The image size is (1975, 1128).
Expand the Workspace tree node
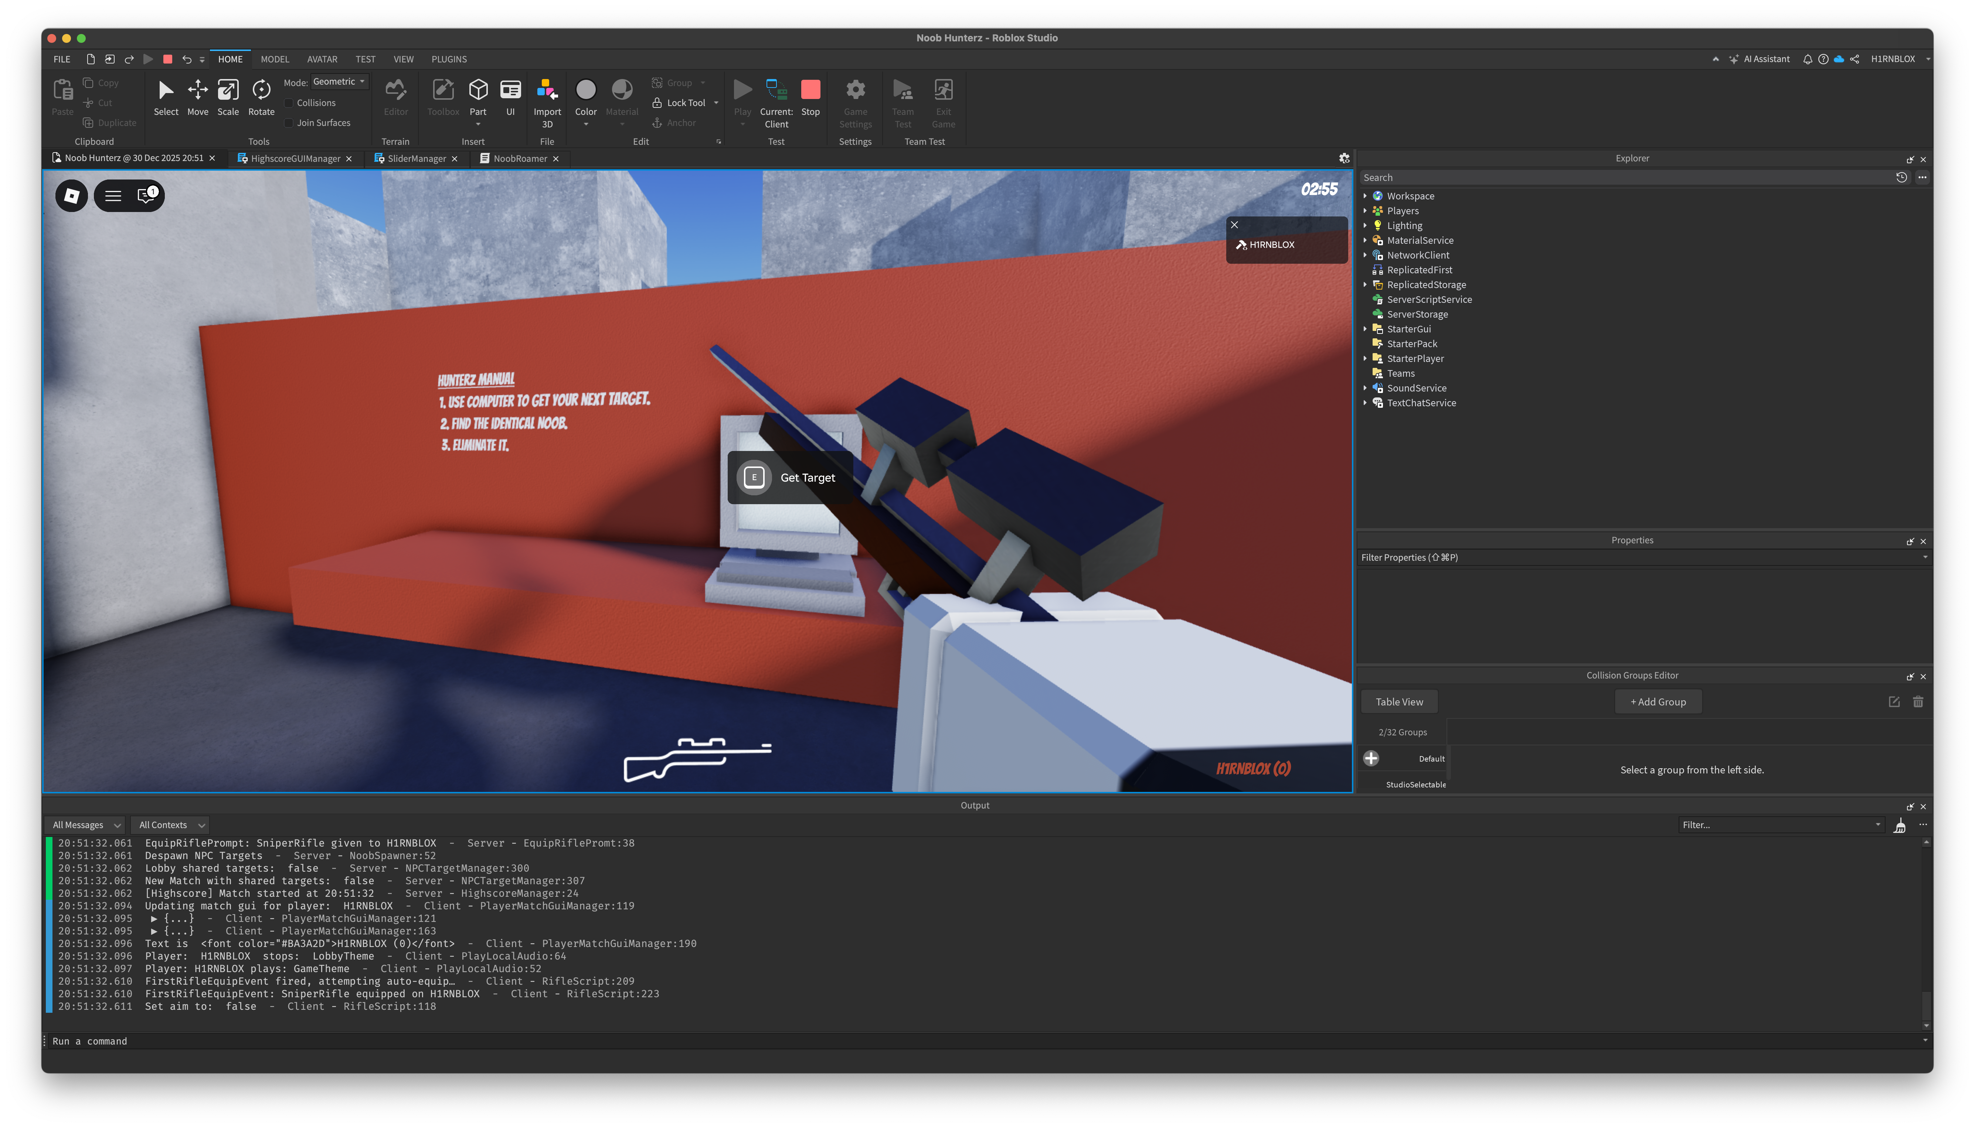click(1365, 196)
